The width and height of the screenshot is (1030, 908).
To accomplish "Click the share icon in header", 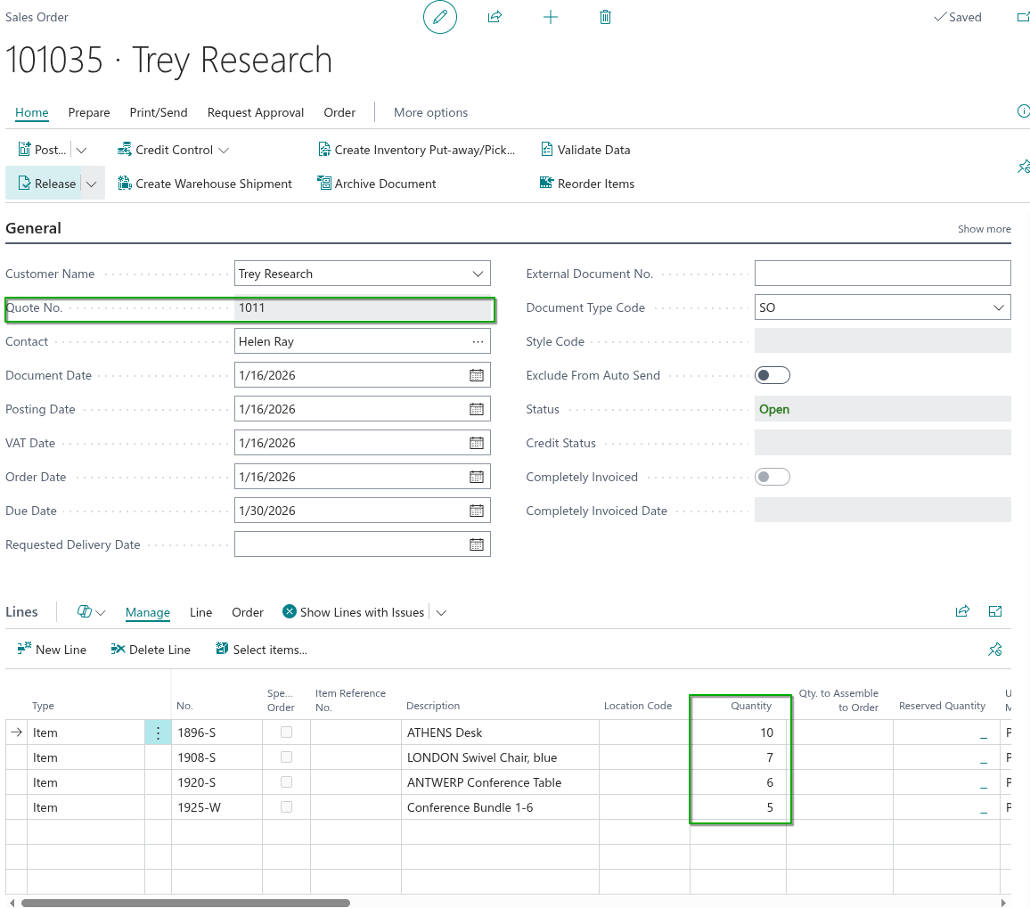I will click(495, 17).
